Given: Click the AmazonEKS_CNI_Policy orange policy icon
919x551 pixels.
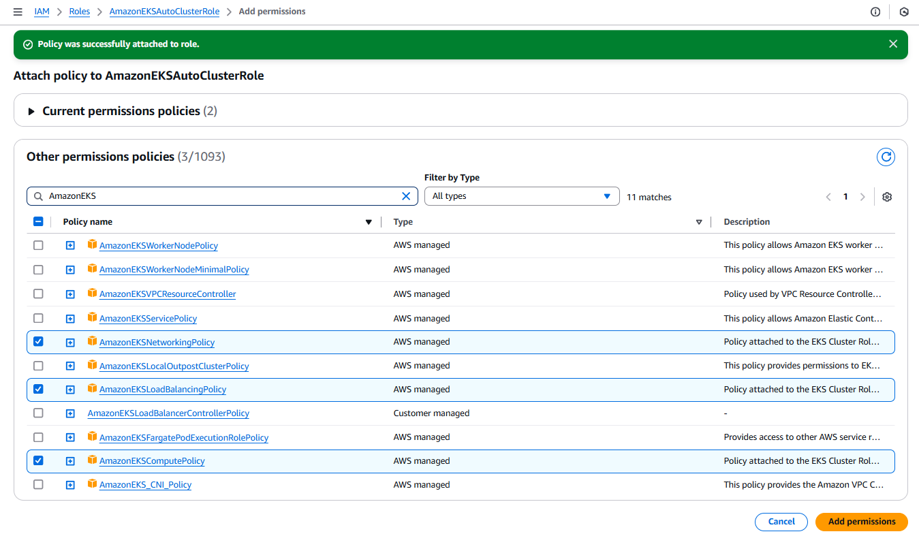Looking at the screenshot, I should (x=92, y=484).
